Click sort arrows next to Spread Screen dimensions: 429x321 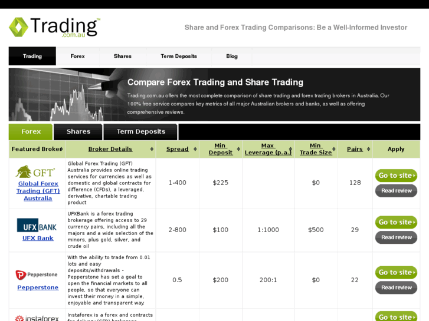pos(195,149)
